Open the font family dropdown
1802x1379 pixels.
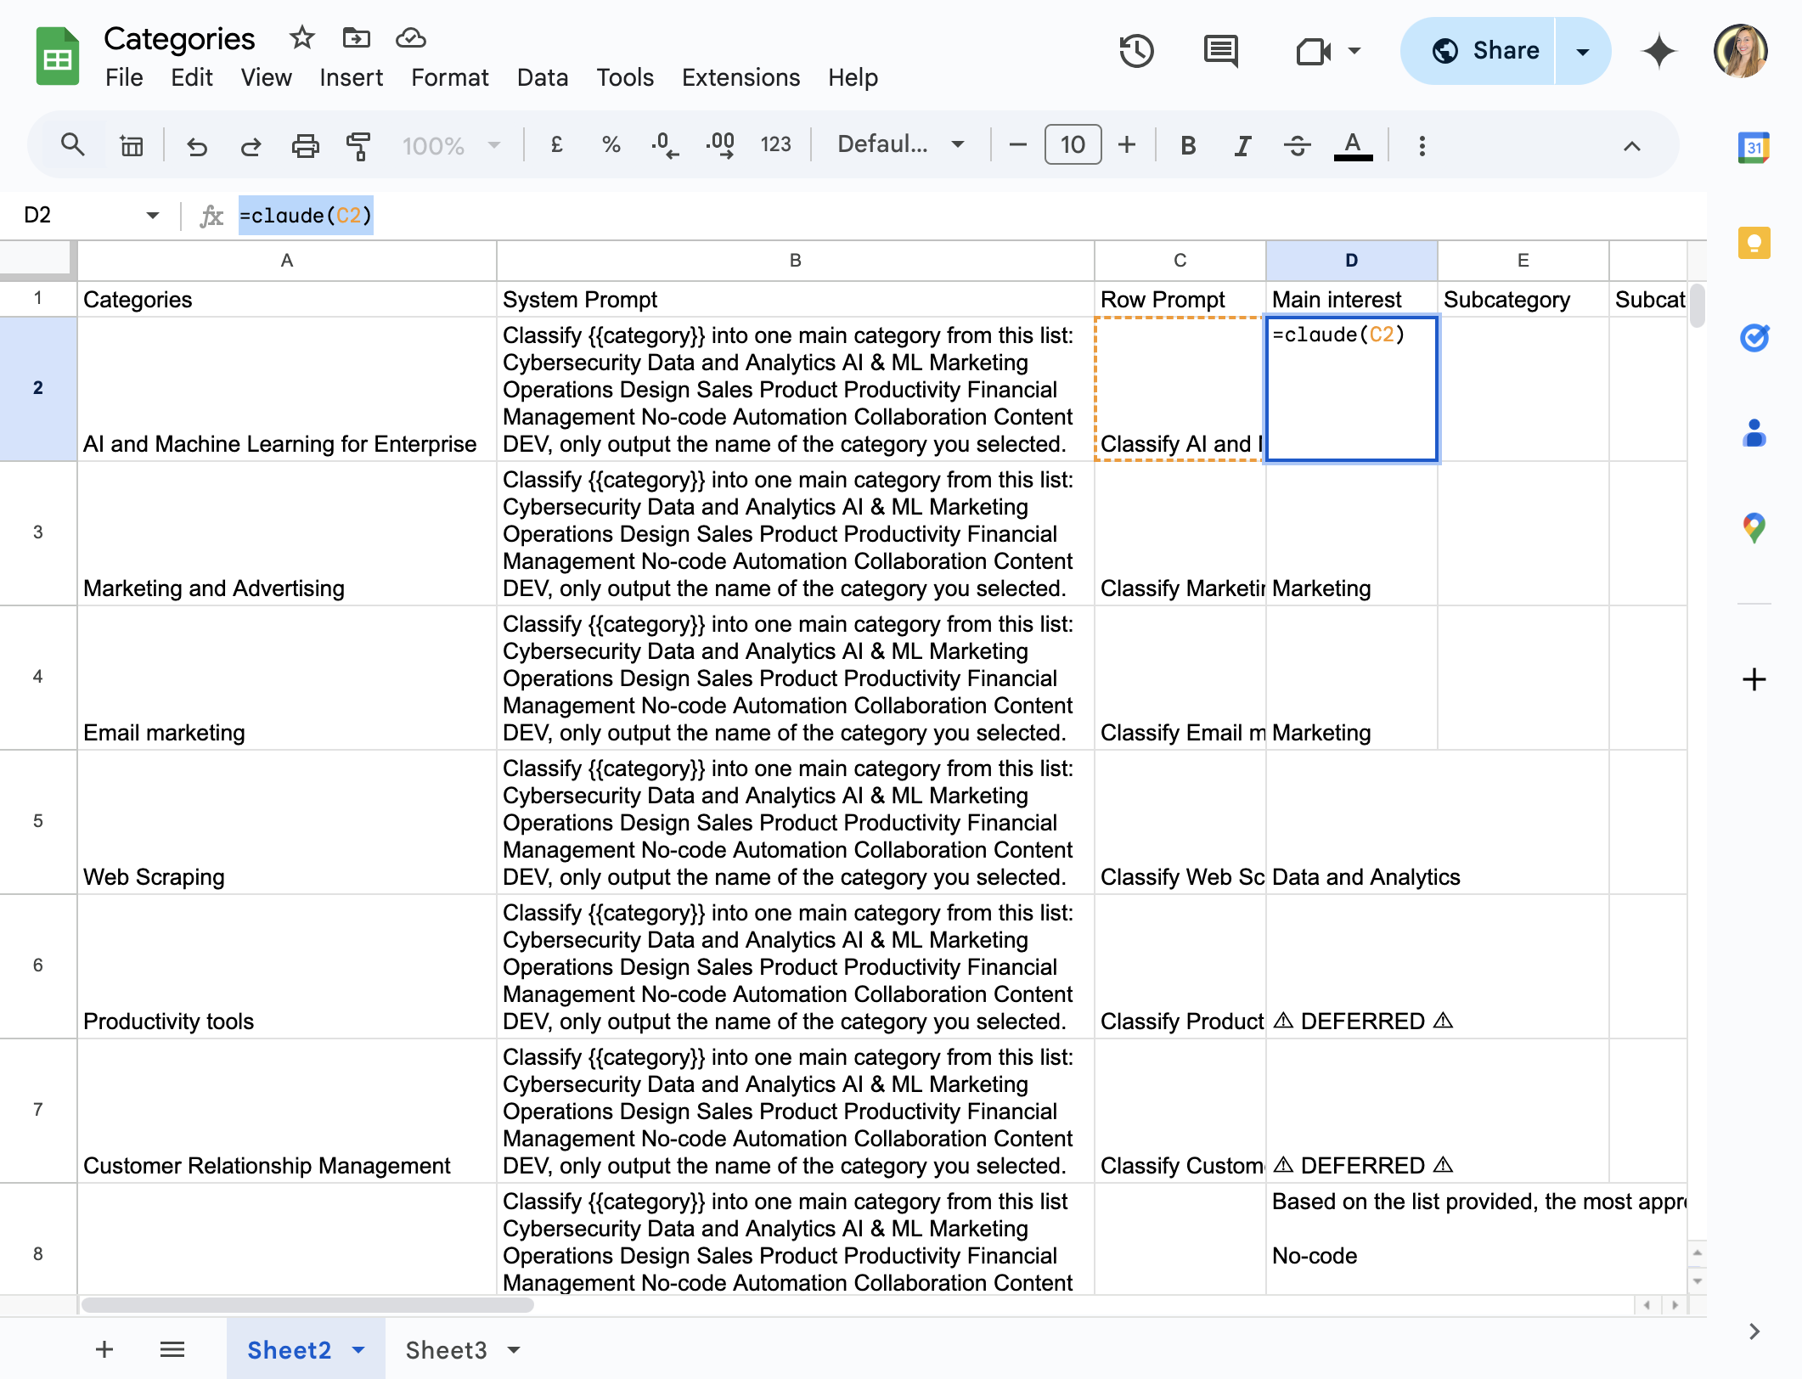[x=901, y=144]
